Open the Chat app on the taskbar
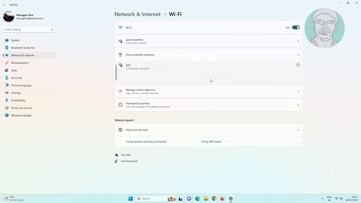Screen dimensions: 361x203 pos(190,198)
